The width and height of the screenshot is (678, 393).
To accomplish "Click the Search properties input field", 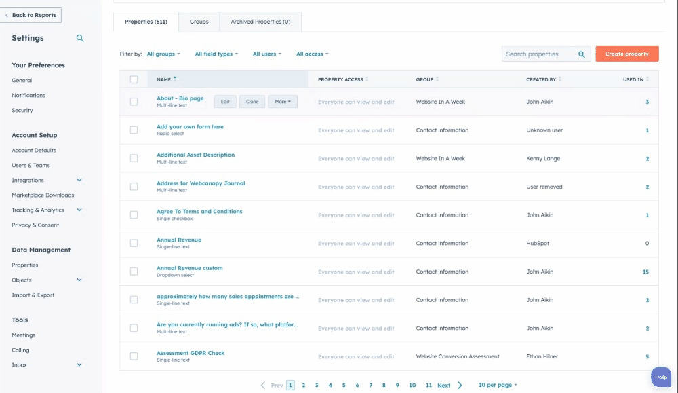I will [x=539, y=54].
